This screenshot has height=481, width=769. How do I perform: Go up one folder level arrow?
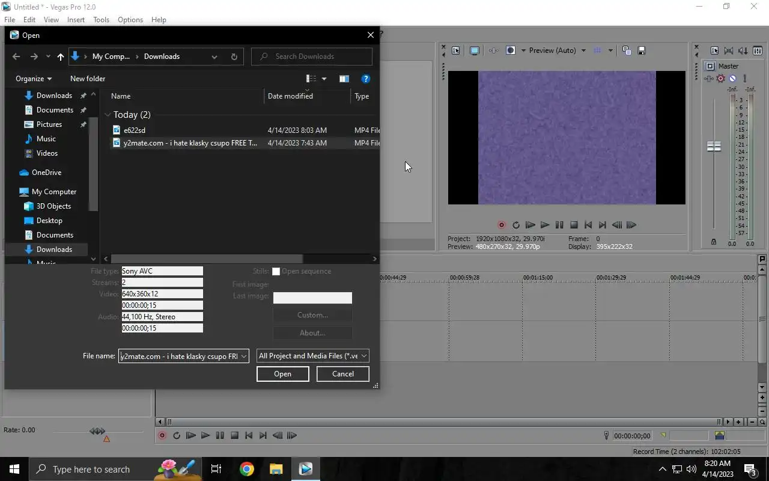(x=60, y=57)
